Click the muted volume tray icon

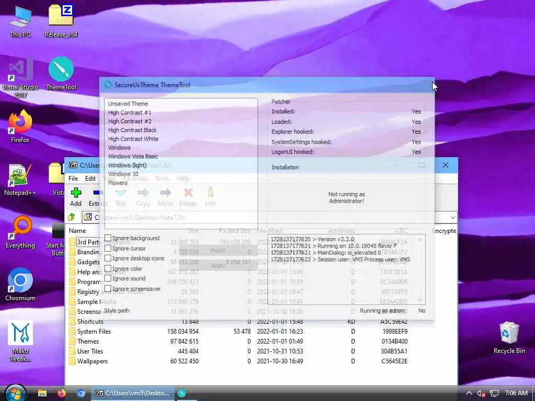[x=481, y=394]
